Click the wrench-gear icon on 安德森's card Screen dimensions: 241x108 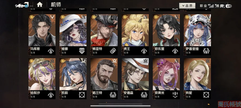(x=144, y=95)
